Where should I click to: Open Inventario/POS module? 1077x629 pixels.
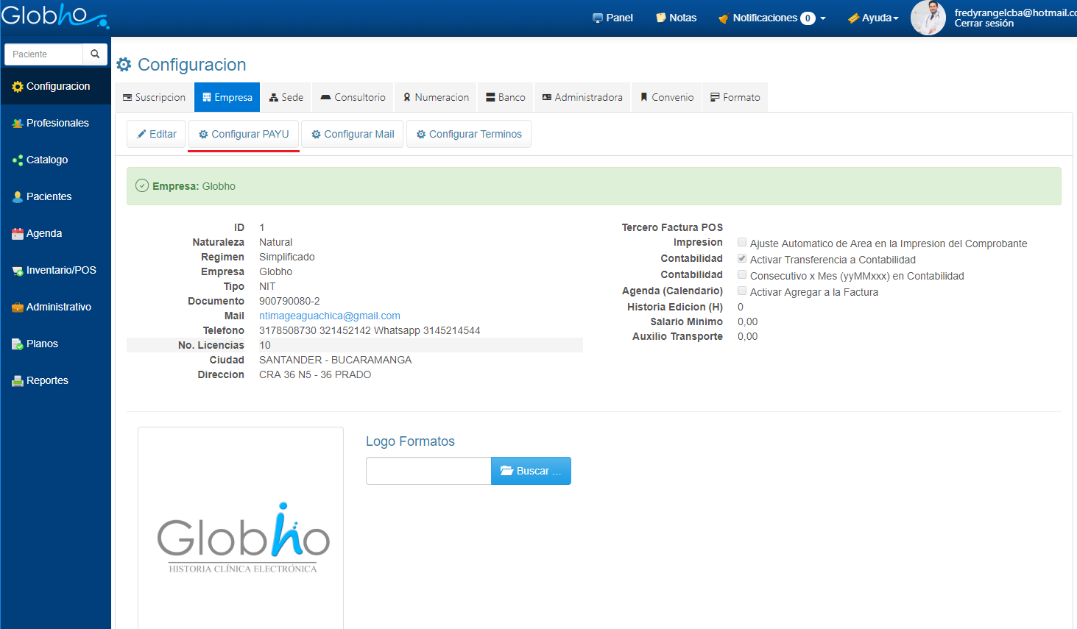point(60,270)
